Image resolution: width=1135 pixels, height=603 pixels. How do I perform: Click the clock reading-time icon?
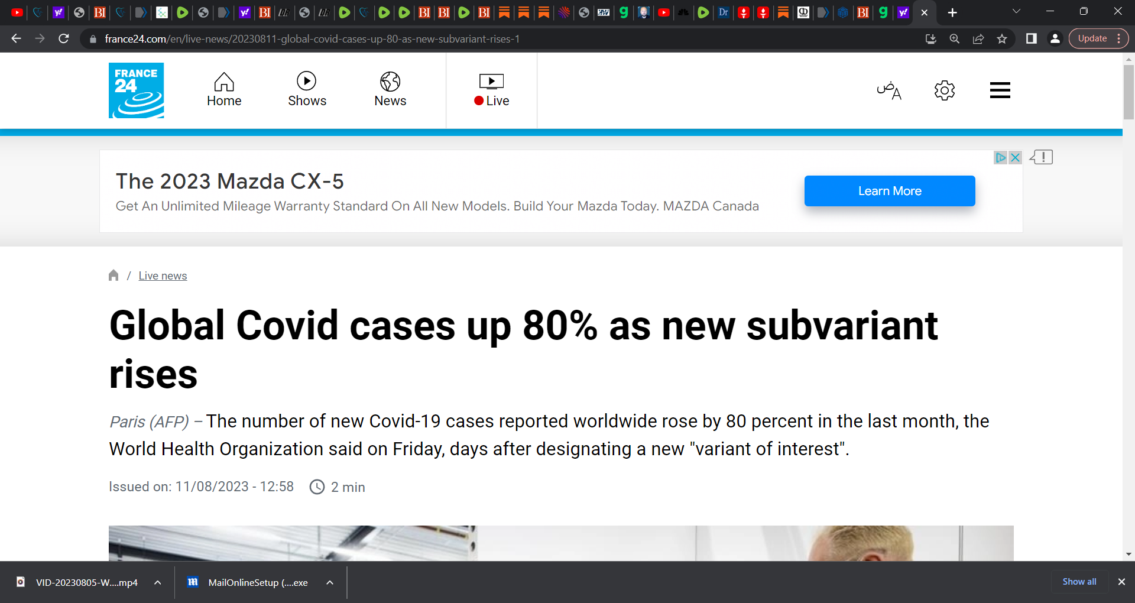pyautogui.click(x=317, y=487)
